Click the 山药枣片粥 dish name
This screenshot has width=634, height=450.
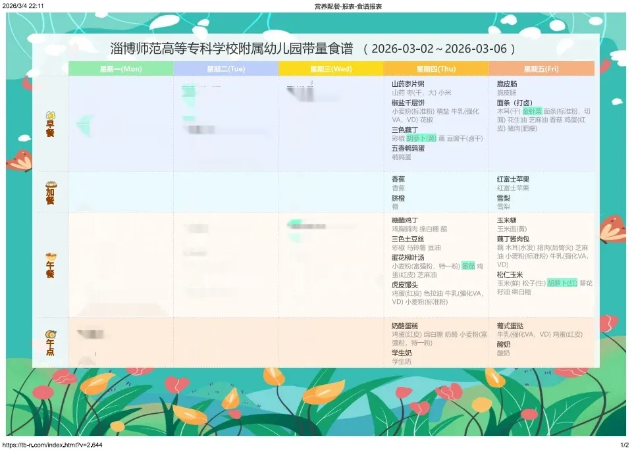408,84
